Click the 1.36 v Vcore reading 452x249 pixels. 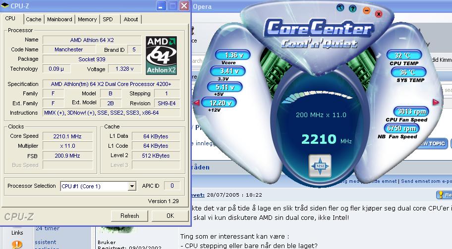coord(233,55)
